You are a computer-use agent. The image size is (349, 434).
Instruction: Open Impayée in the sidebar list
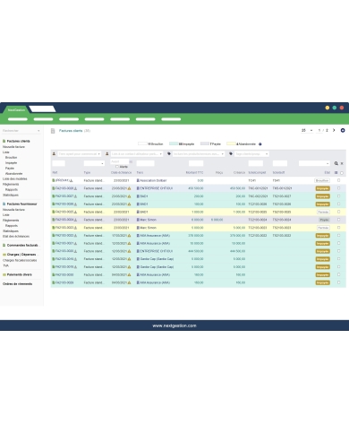coord(11,163)
